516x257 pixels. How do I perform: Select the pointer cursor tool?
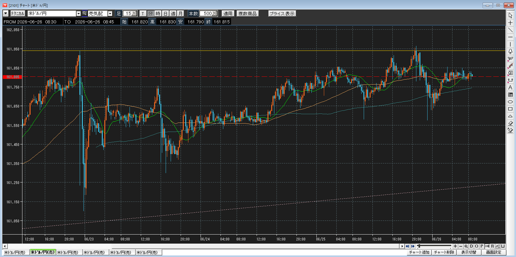coord(510,16)
